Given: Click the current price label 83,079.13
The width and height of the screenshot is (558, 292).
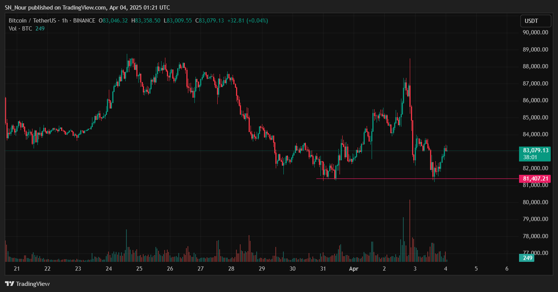Looking at the screenshot, I should [x=535, y=150].
